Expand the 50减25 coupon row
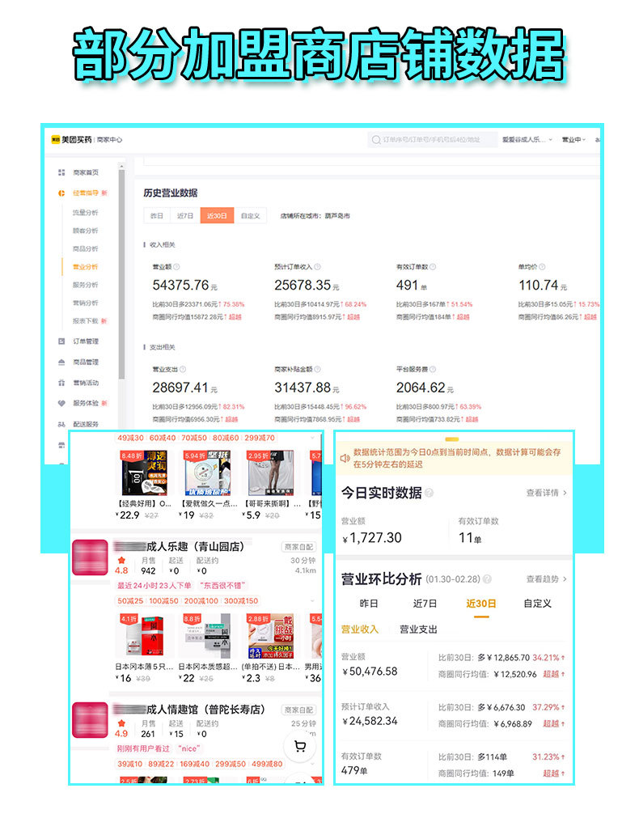 click(x=312, y=600)
